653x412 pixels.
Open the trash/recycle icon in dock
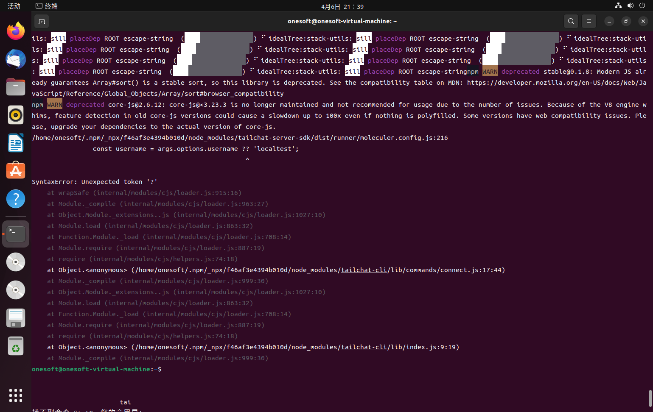[x=15, y=345]
